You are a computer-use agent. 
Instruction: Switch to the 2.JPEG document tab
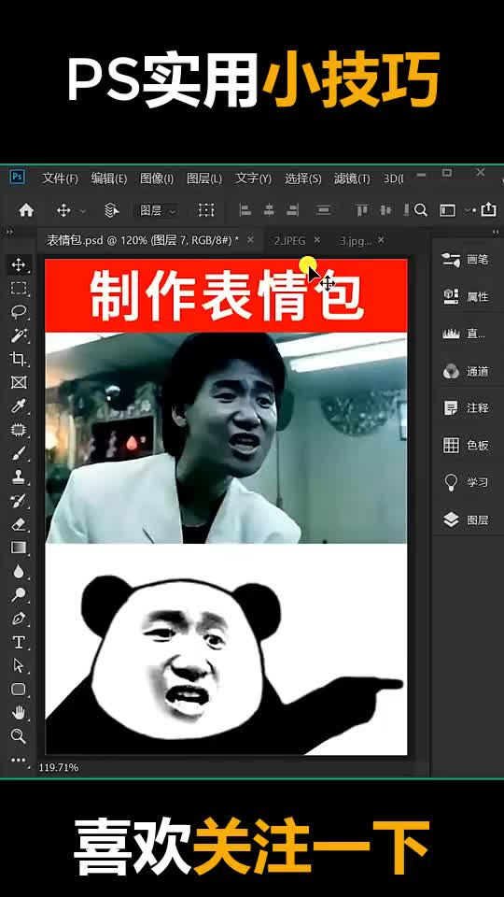click(x=289, y=240)
